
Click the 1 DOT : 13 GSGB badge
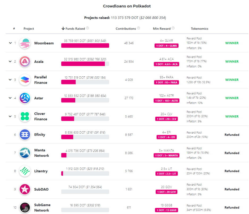coord(167,210)
